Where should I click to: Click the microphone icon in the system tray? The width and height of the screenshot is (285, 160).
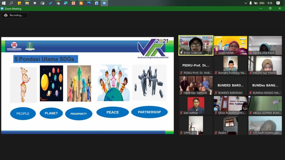[x=251, y=3]
